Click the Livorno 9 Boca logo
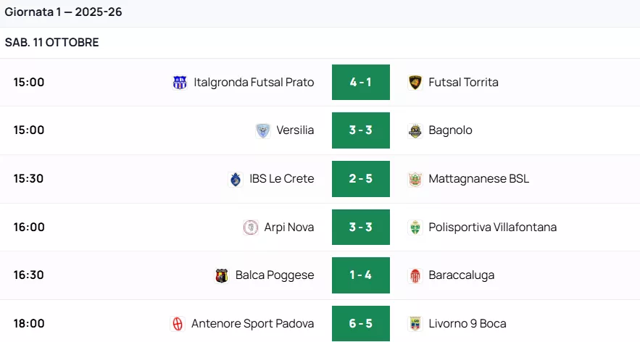 click(x=415, y=324)
